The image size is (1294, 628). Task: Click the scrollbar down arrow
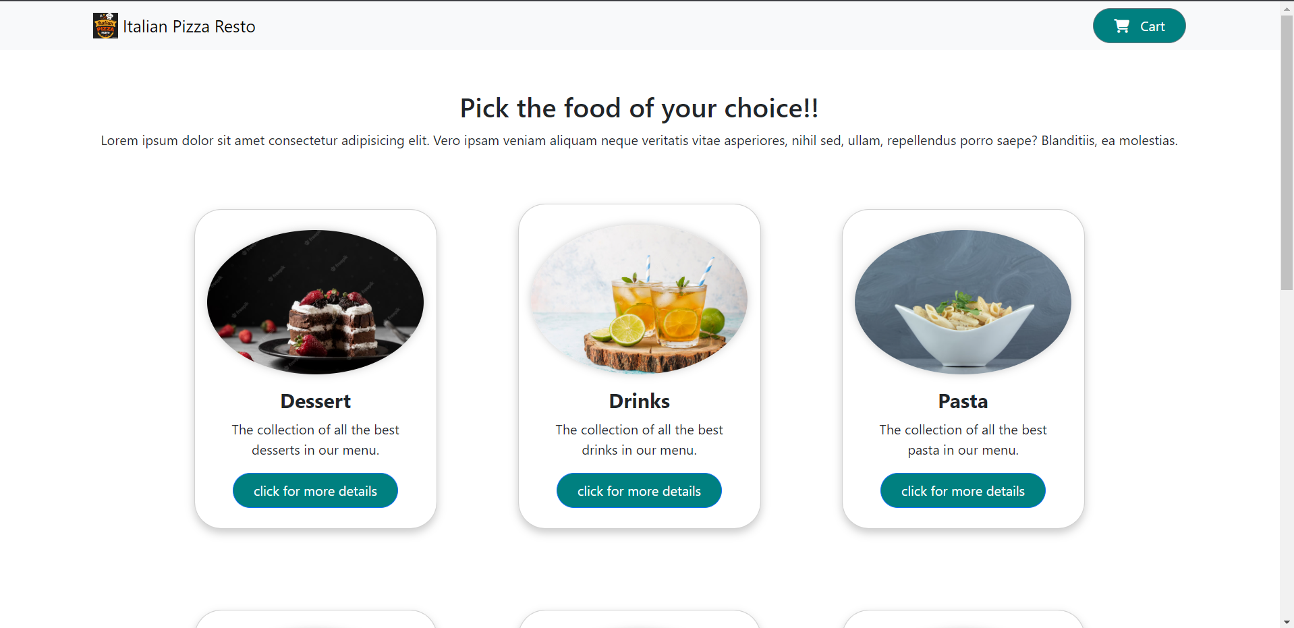1287,621
